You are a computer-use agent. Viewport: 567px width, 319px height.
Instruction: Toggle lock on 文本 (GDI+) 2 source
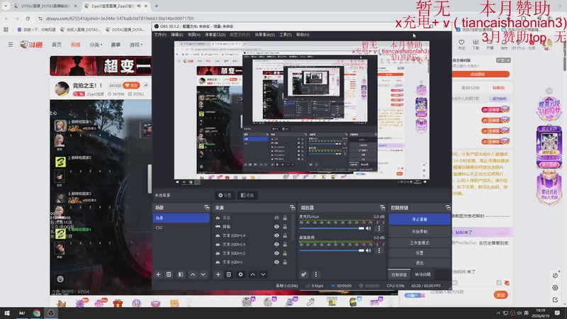pyautogui.click(x=285, y=253)
